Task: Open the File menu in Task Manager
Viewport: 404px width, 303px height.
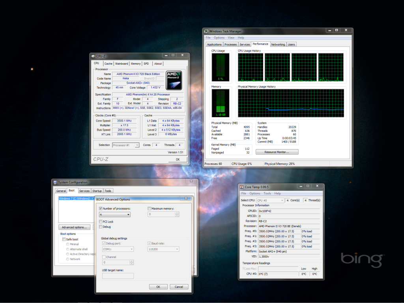Action: click(x=208, y=37)
